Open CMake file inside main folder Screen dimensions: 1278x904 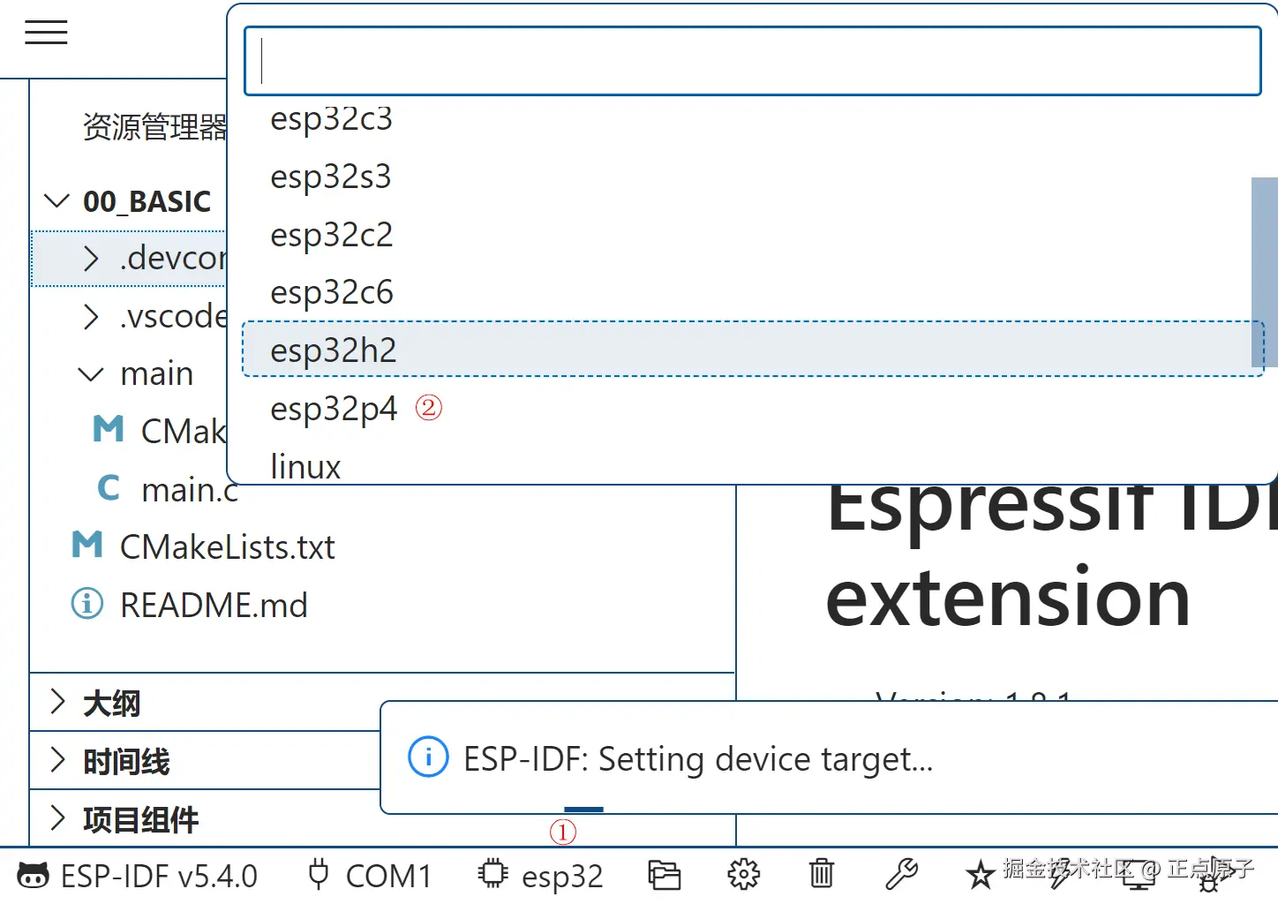[184, 431]
